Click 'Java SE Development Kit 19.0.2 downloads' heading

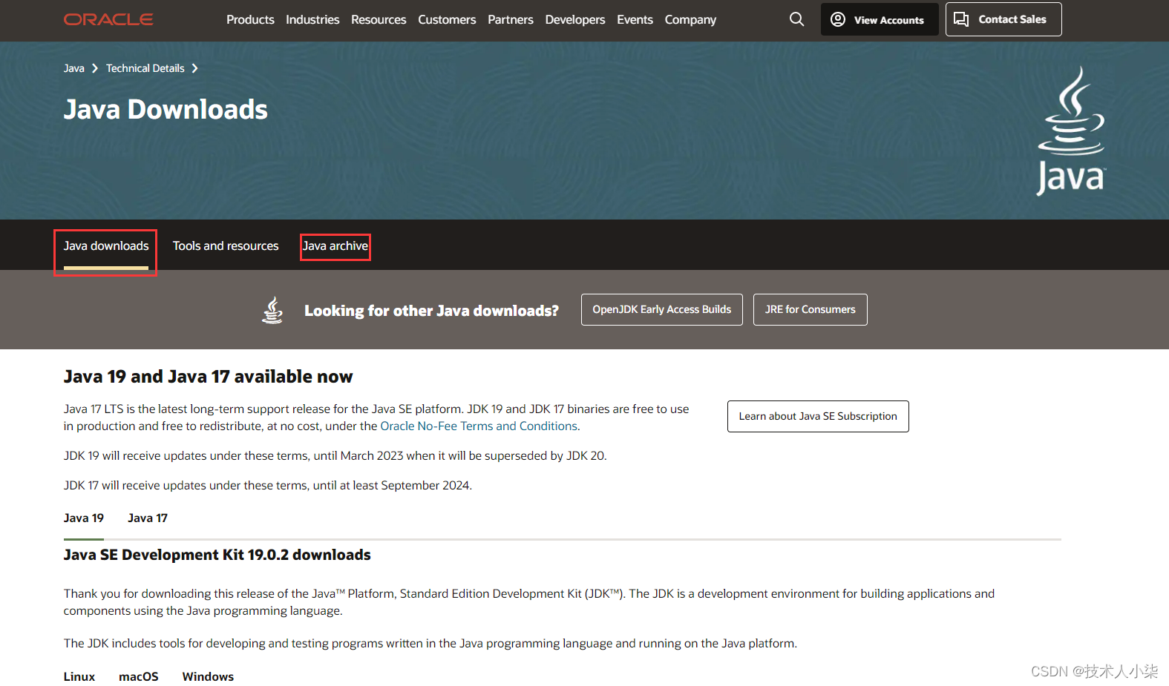217,555
